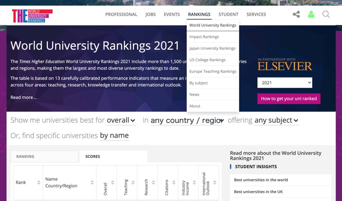Open the green user account icon
The width and height of the screenshot is (342, 201).
point(311,14)
